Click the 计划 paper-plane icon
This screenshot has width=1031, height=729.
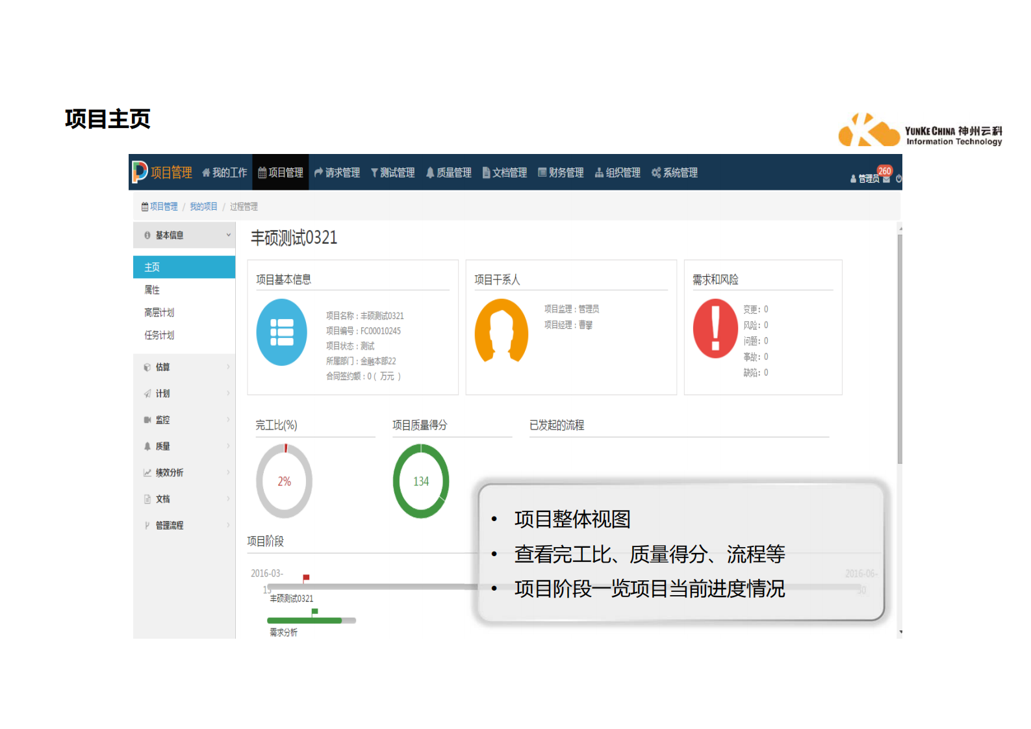pos(147,394)
